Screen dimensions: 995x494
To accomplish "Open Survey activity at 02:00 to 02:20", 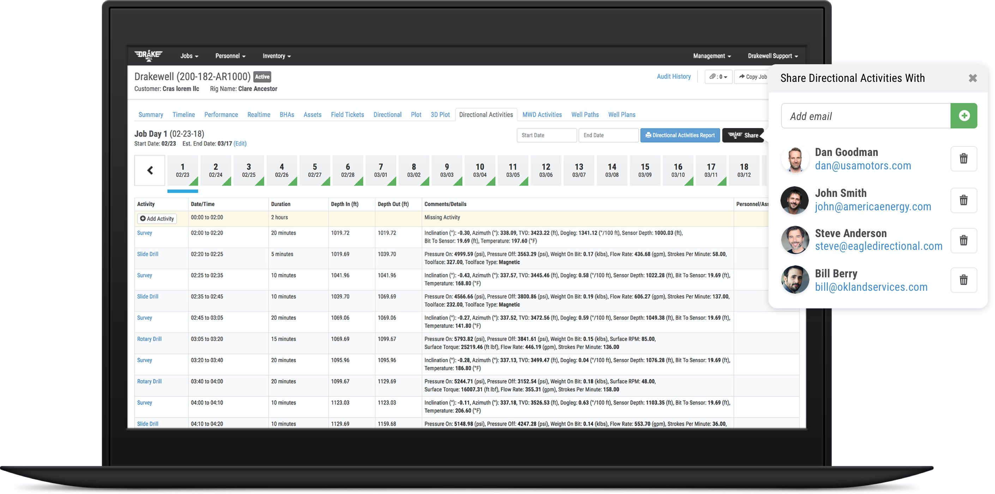I will point(144,233).
